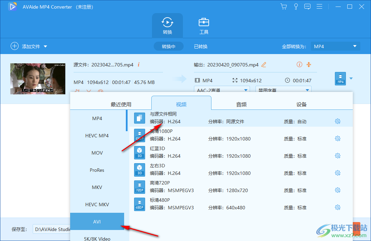
Task: Click the 左右3D preset icon
Action: (140, 170)
